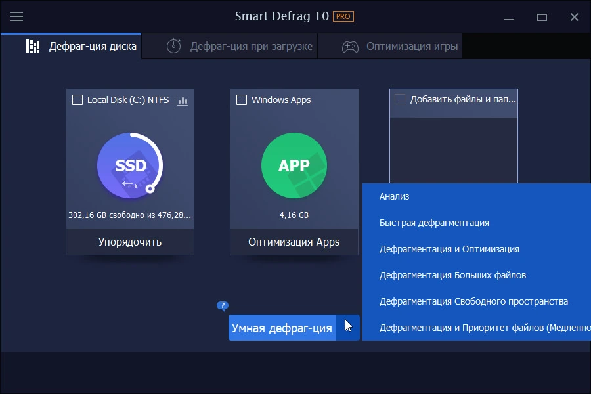Image resolution: width=591 pixels, height=394 pixels.
Task: Click the purple SSD drive icon
Action: (x=130, y=165)
